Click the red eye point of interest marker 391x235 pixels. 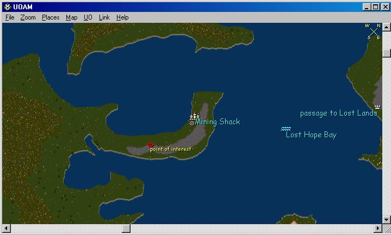[x=151, y=144]
